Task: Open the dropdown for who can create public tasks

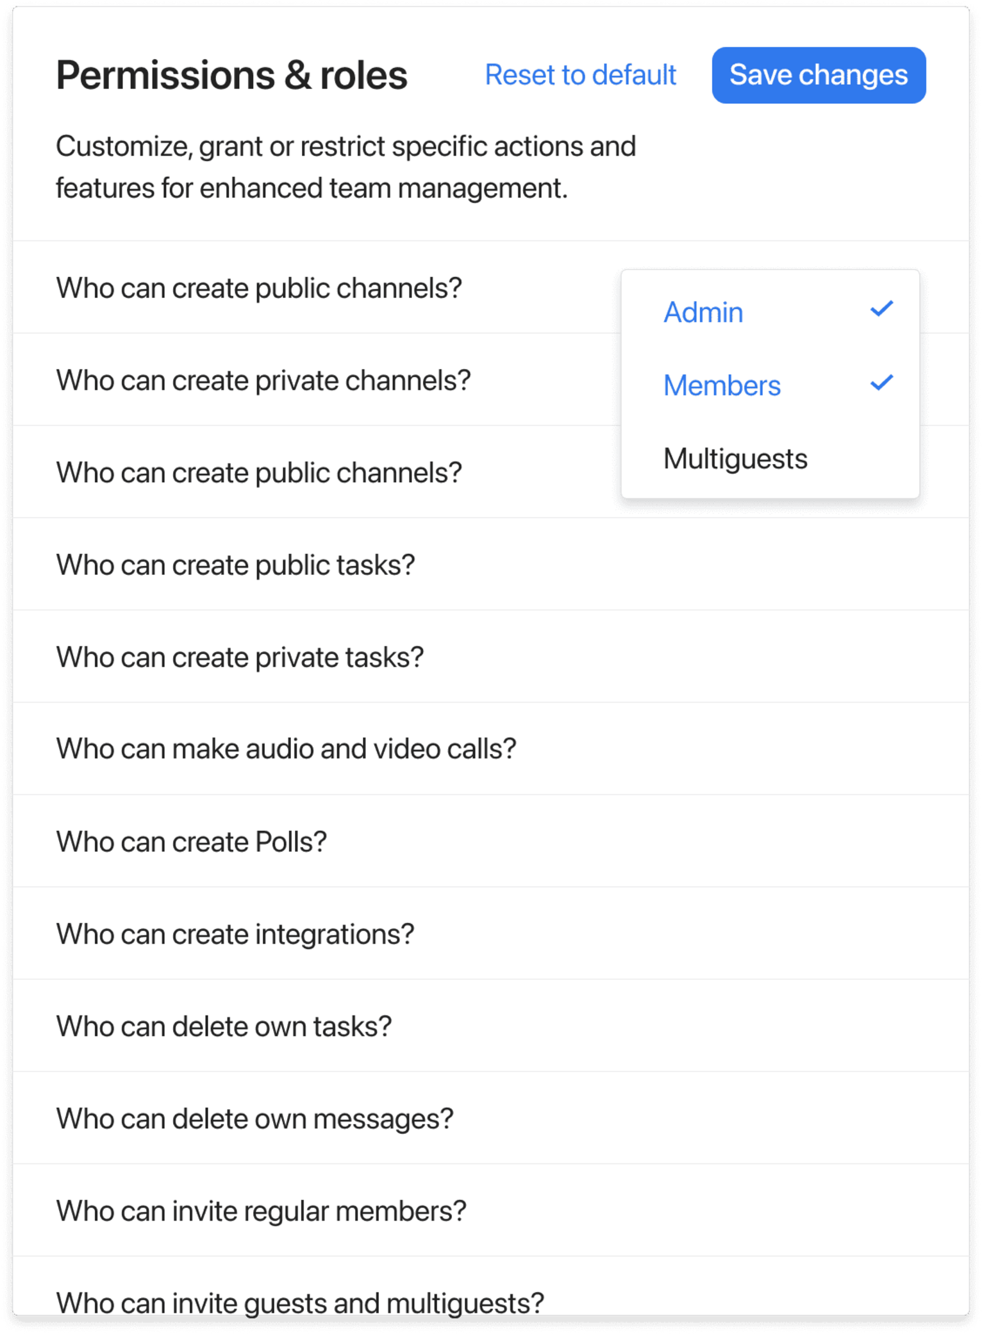Action: pyautogui.click(x=236, y=563)
